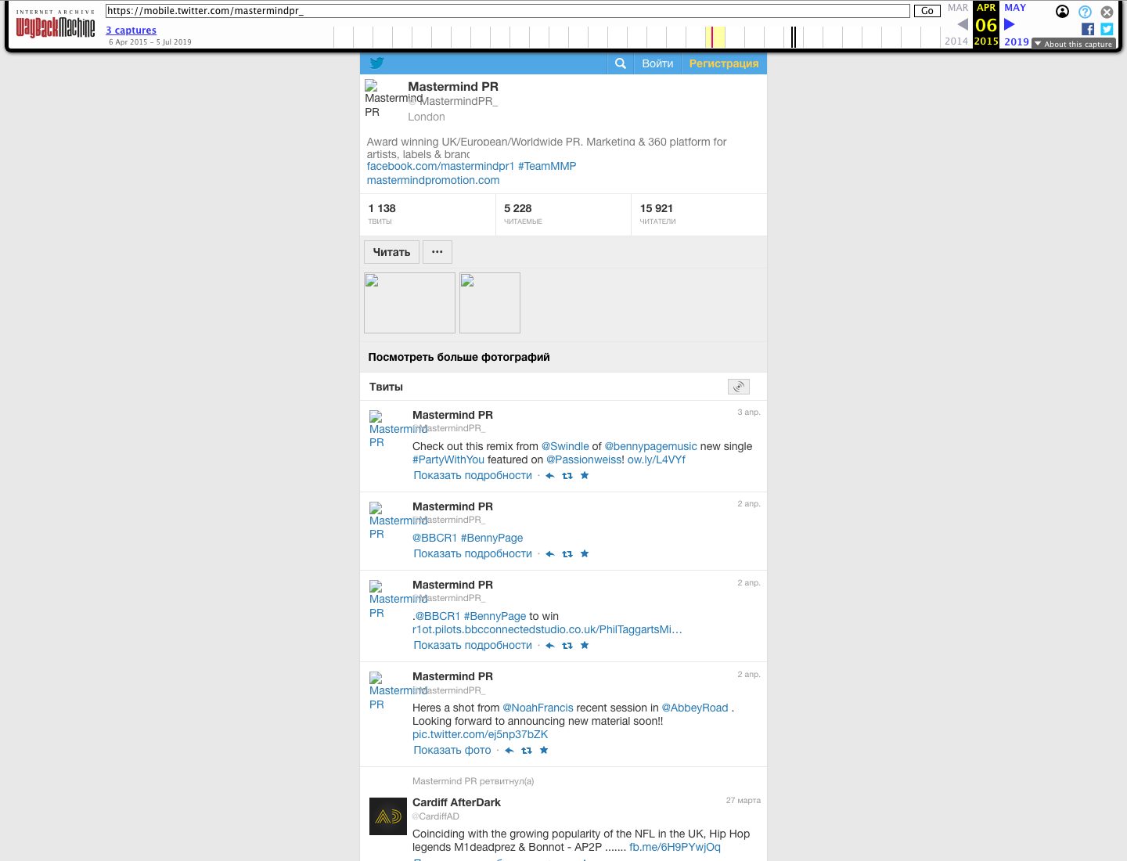The width and height of the screenshot is (1127, 861).
Task: Click compose tweet icon beside Твиты heading
Action: point(739,387)
